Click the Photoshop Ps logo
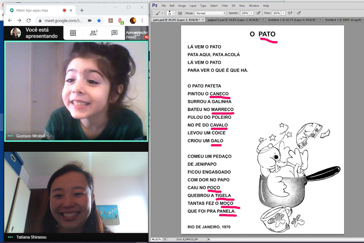364x243 pixels. click(x=155, y=5)
